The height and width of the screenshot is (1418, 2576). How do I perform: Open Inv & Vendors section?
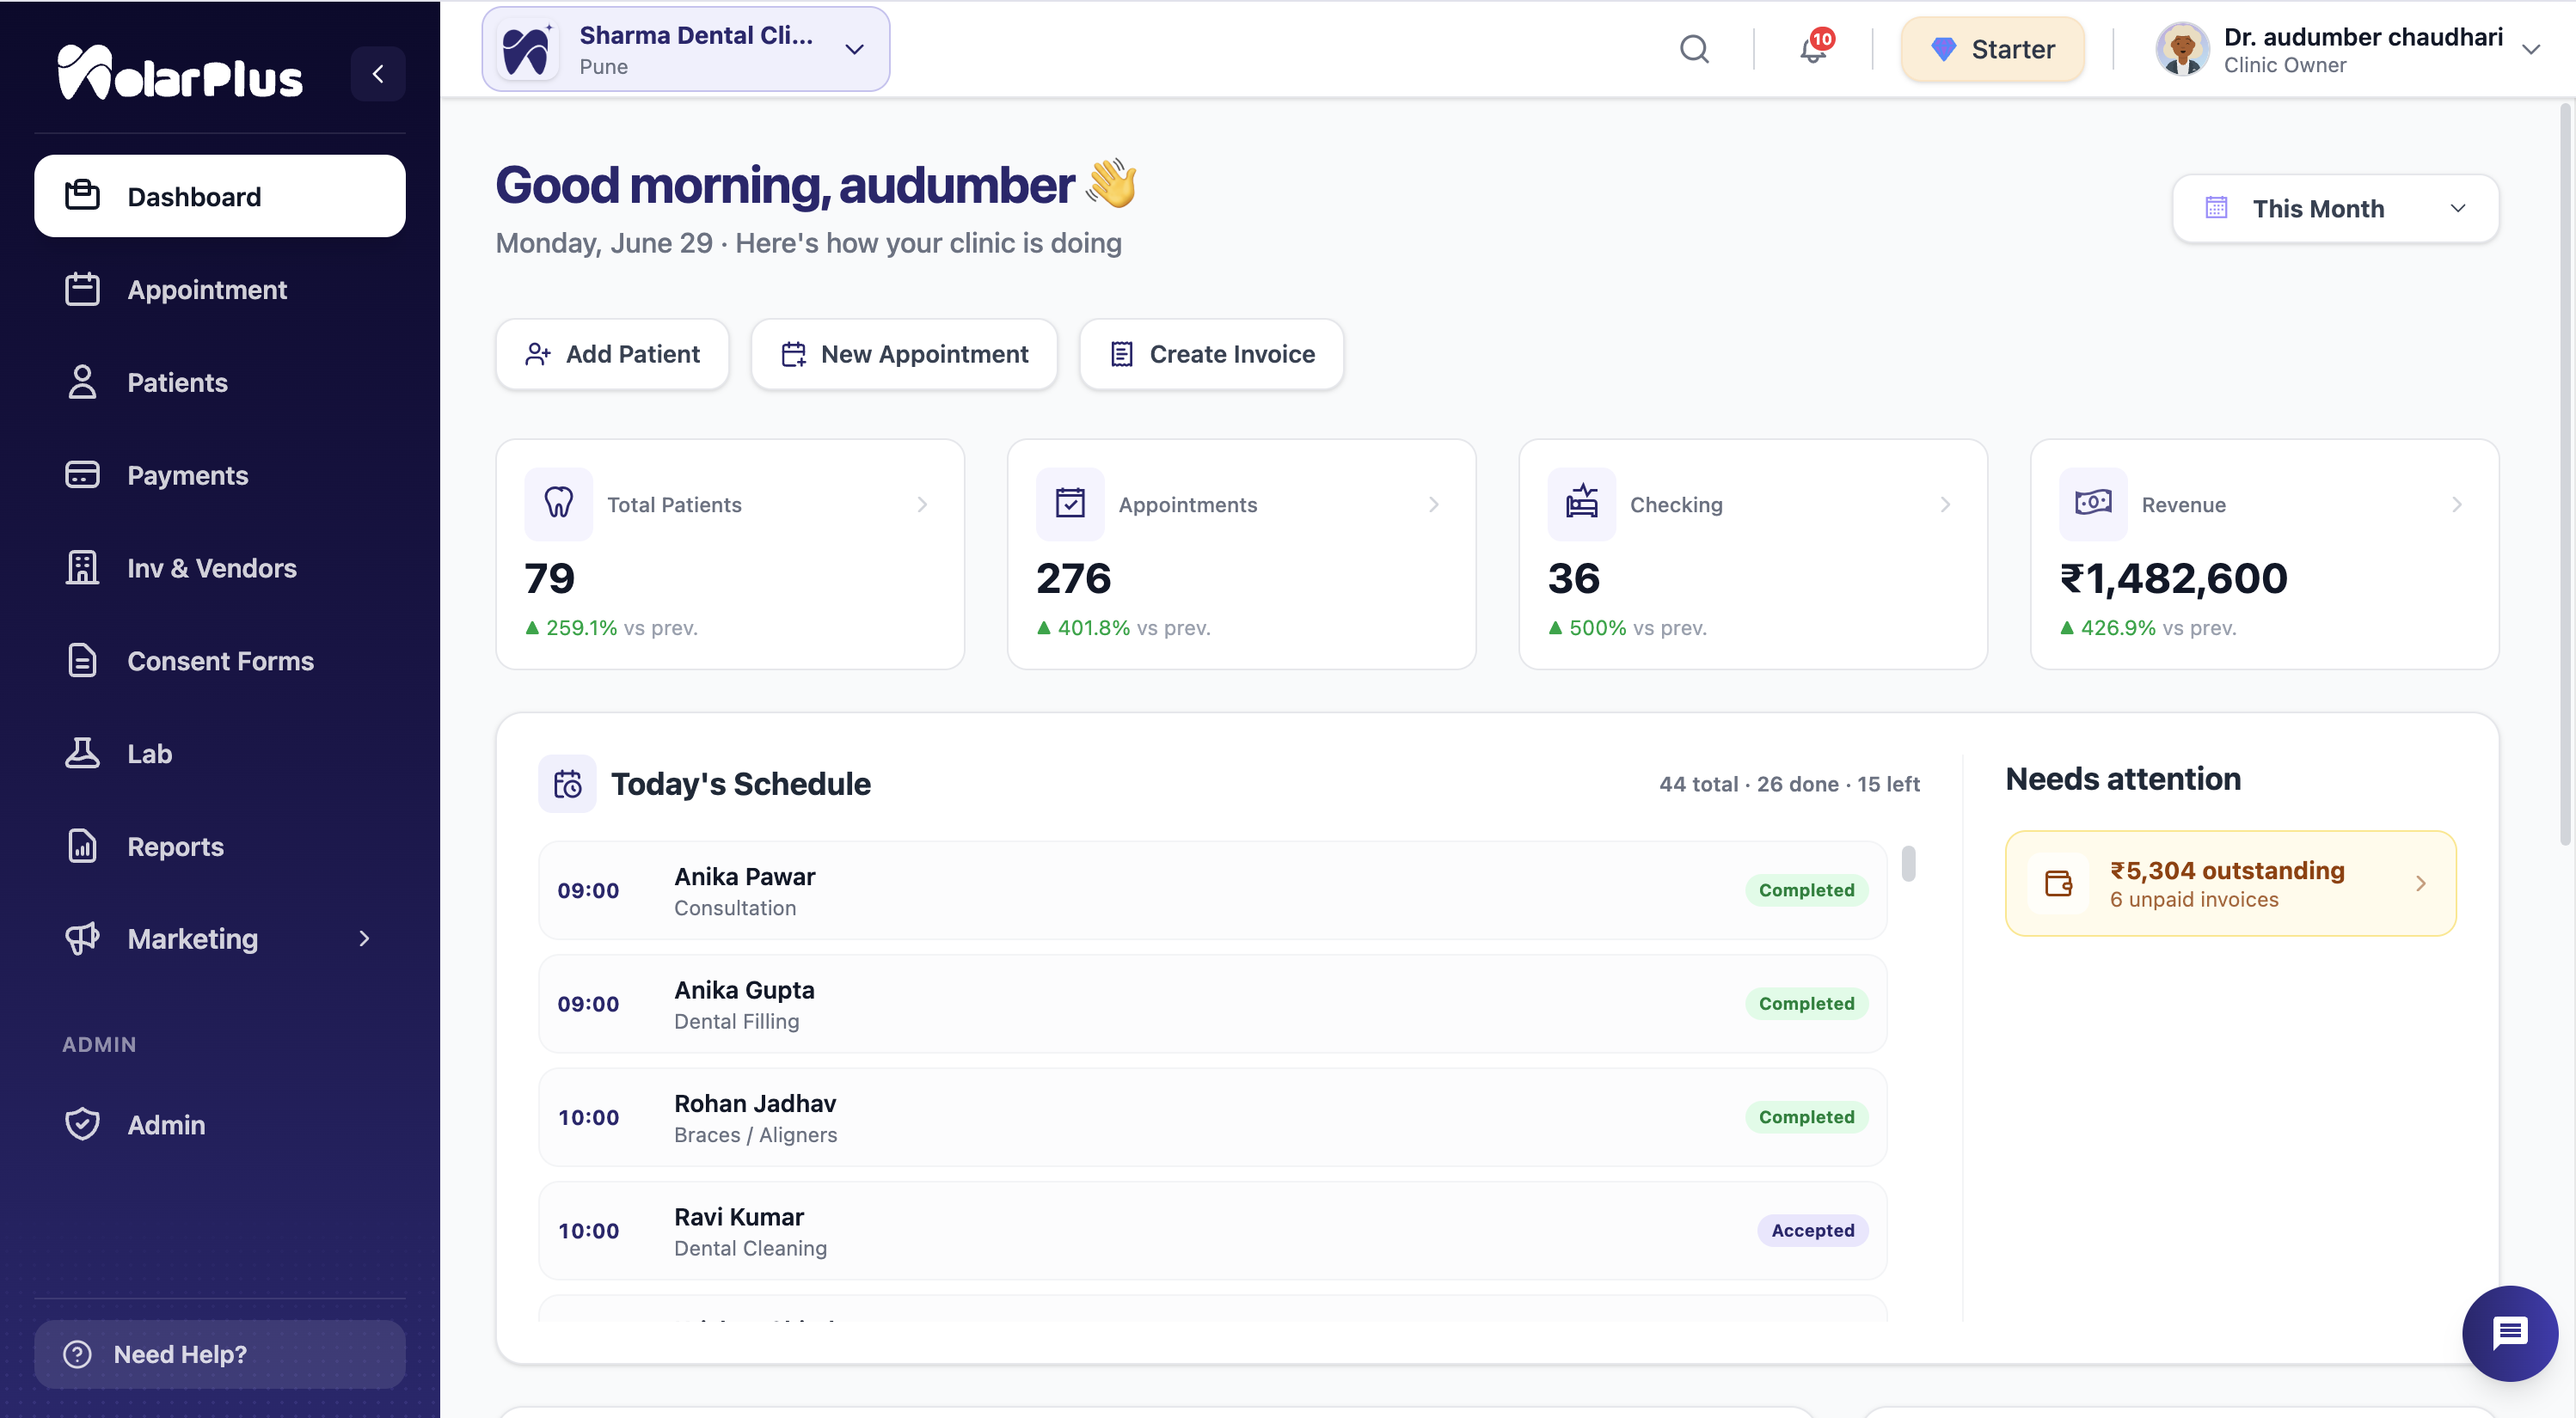coord(220,567)
